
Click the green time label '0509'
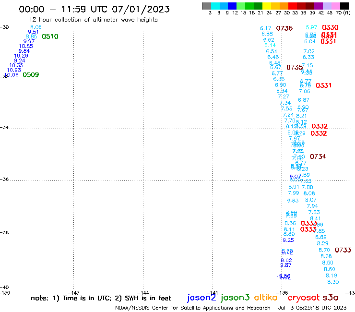pos(31,75)
